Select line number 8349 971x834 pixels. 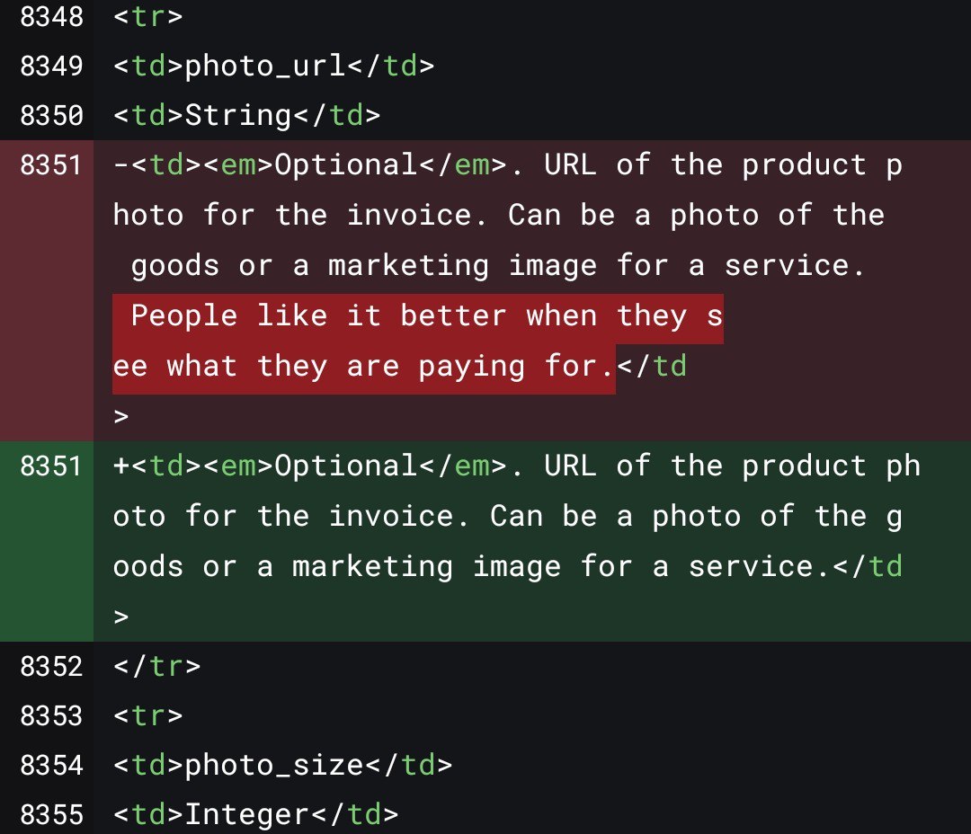[x=51, y=67]
